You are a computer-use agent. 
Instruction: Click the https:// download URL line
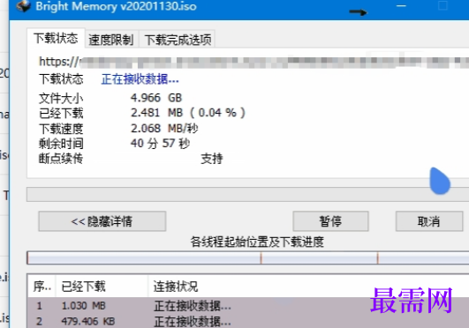tap(253, 62)
